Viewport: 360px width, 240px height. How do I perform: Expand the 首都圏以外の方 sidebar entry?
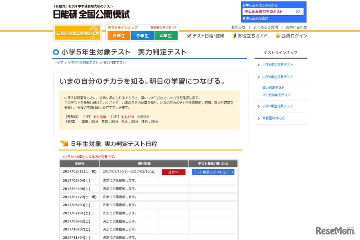coord(275,118)
